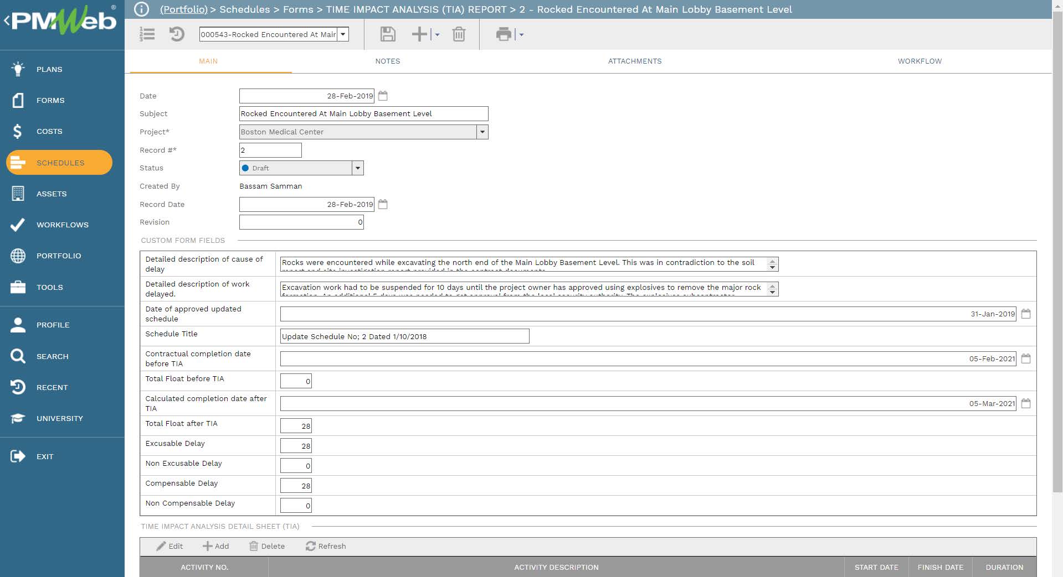
Task: Open the Project dropdown Boston Medical Center
Action: click(482, 132)
